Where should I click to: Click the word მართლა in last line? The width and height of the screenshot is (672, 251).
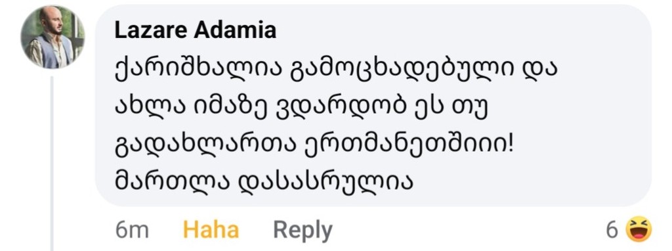tap(172, 183)
